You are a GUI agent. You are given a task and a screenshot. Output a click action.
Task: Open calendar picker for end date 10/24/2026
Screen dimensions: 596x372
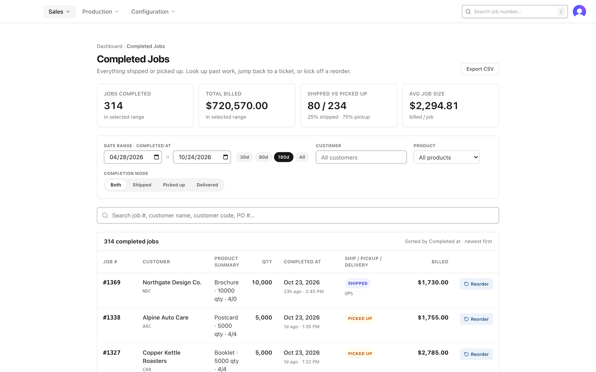[226, 157]
